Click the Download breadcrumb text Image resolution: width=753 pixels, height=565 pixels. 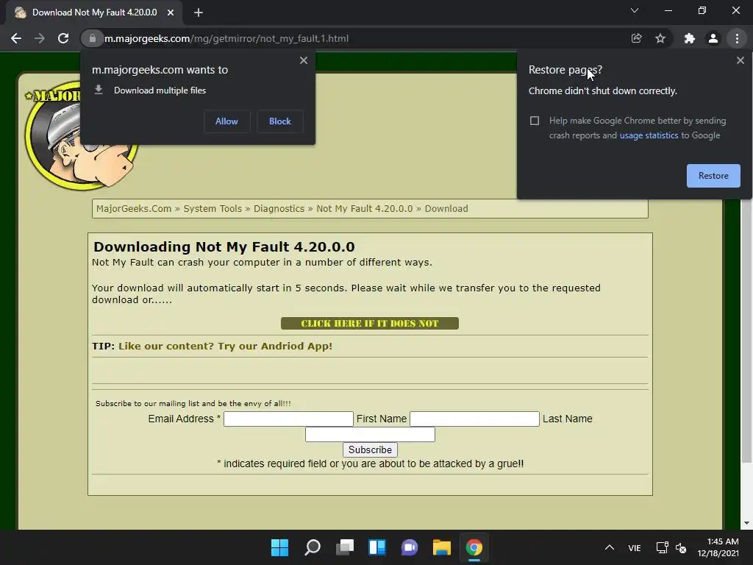[x=446, y=208]
